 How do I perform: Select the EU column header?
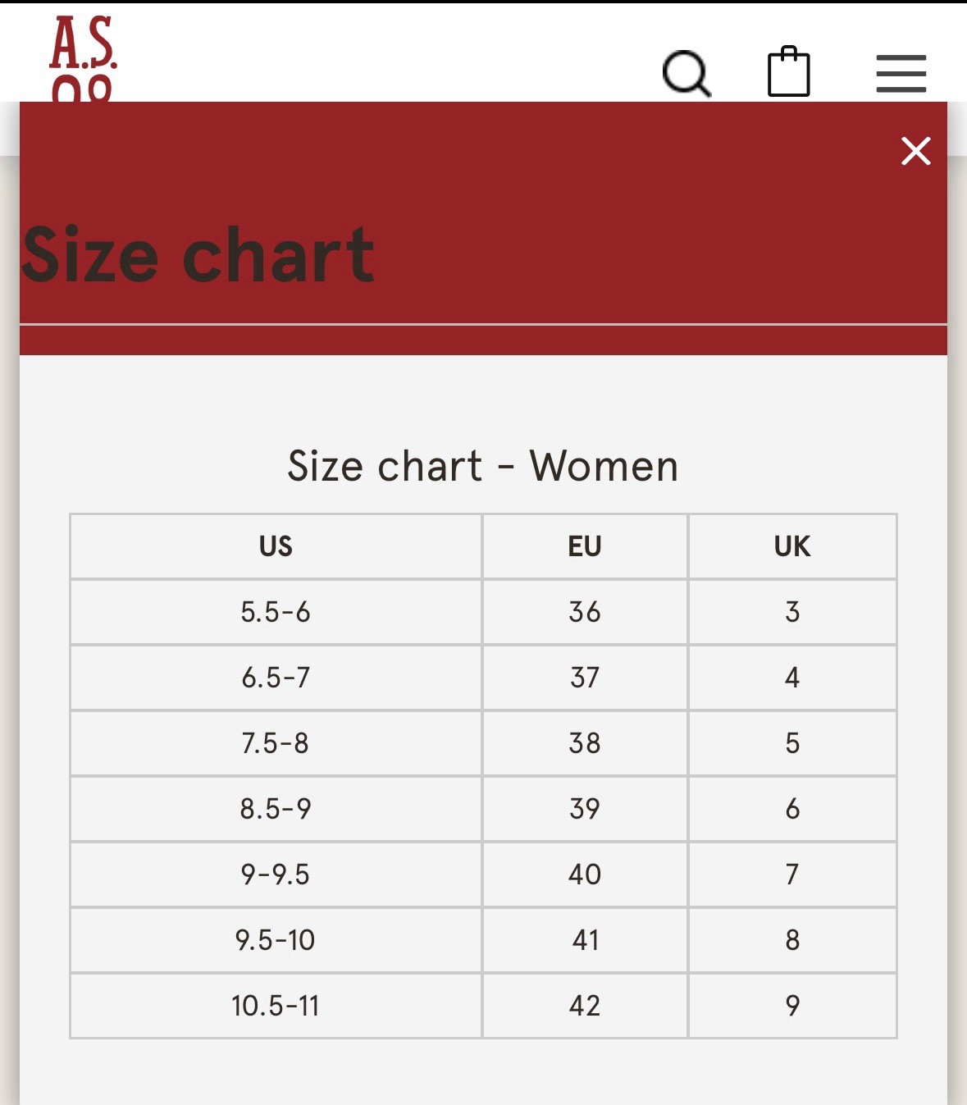point(585,546)
